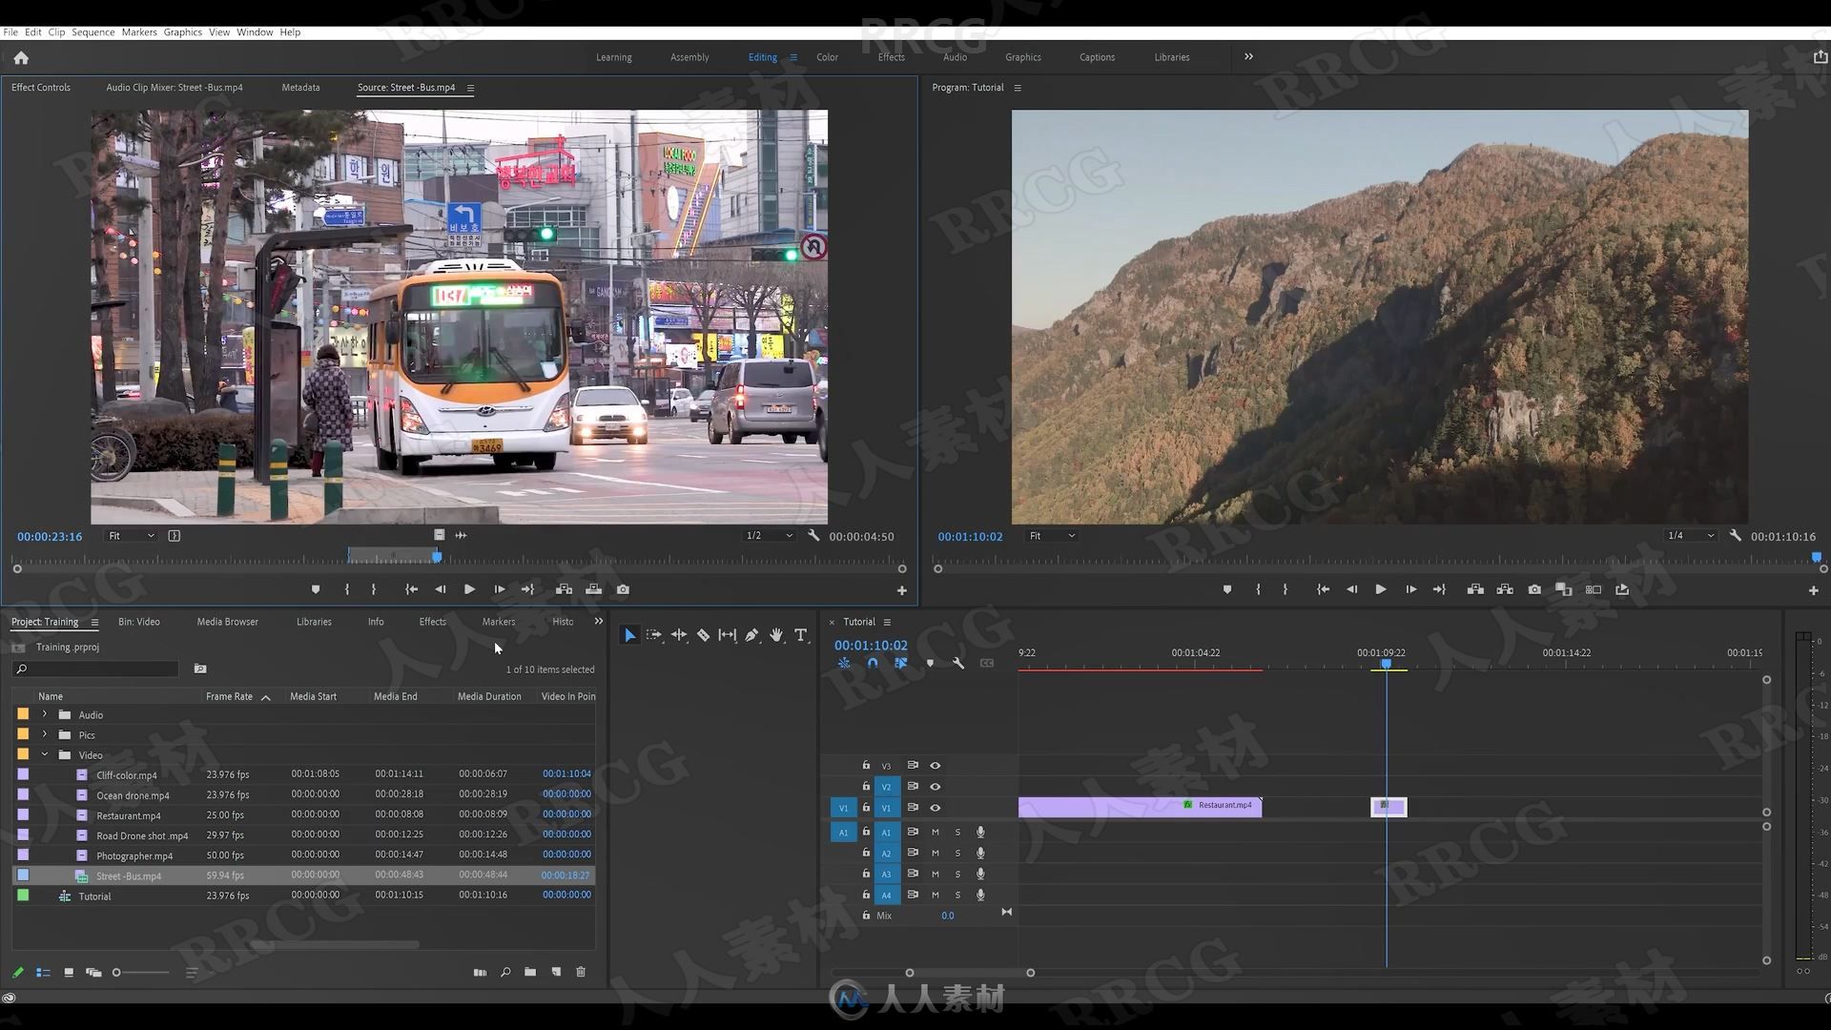Viewport: 1831px width, 1030px height.
Task: Select Photographer.mp4 clip
Action: (134, 855)
